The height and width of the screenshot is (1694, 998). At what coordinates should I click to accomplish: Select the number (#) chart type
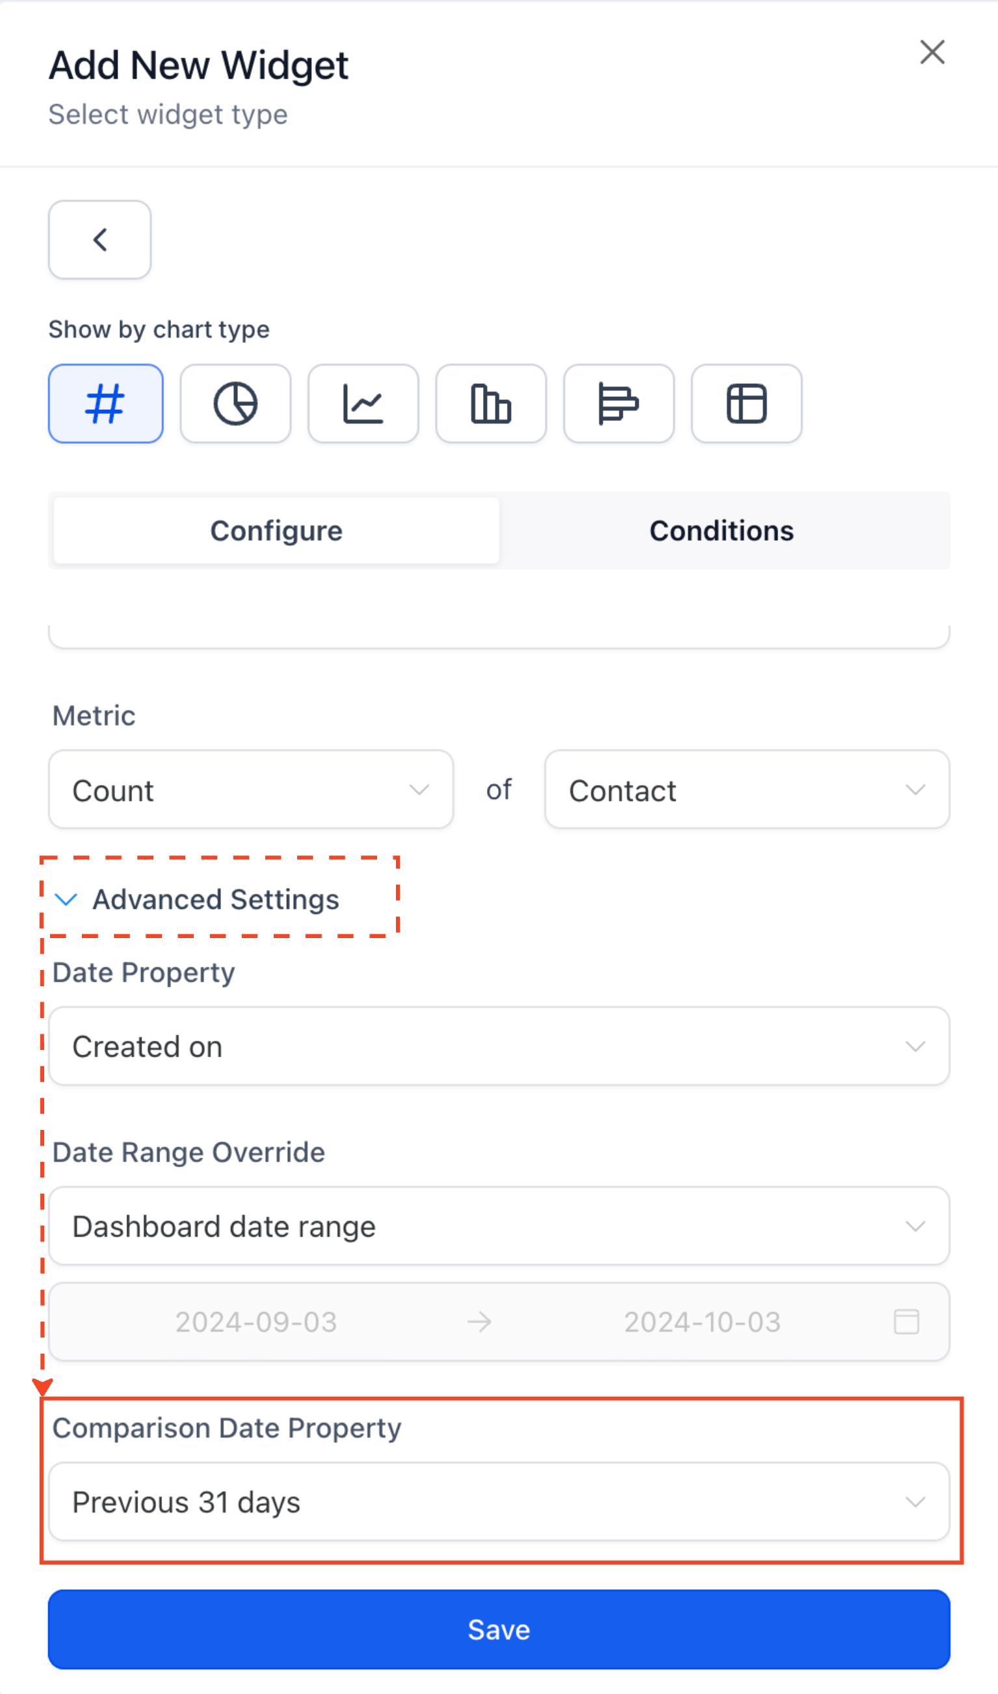pyautogui.click(x=105, y=403)
